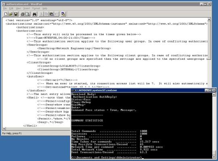Click cmd window scrollbar down arrow
The image size is (218, 161).
pos(214,157)
